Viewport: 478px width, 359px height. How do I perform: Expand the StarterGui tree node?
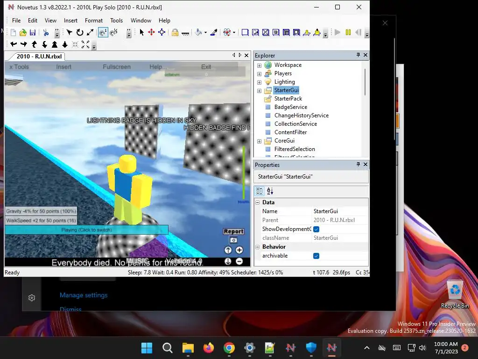(259, 91)
